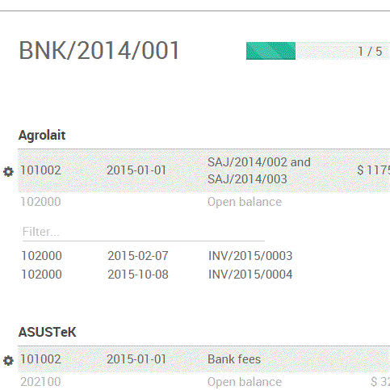The width and height of the screenshot is (390, 390).
Task: Click the gear icon beside ASUSTeK line
Action: point(8,361)
